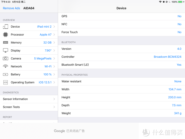Tap the iPad mini 2 value
This screenshot has width=185, height=139.
(44, 27)
